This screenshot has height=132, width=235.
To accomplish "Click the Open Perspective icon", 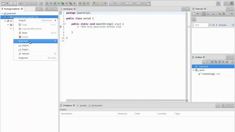I will (225, 3).
